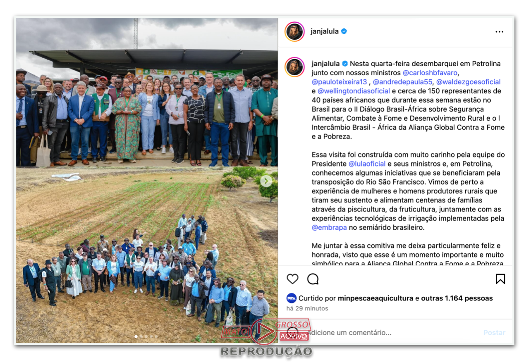Save post using bookmark icon

pos(500,279)
